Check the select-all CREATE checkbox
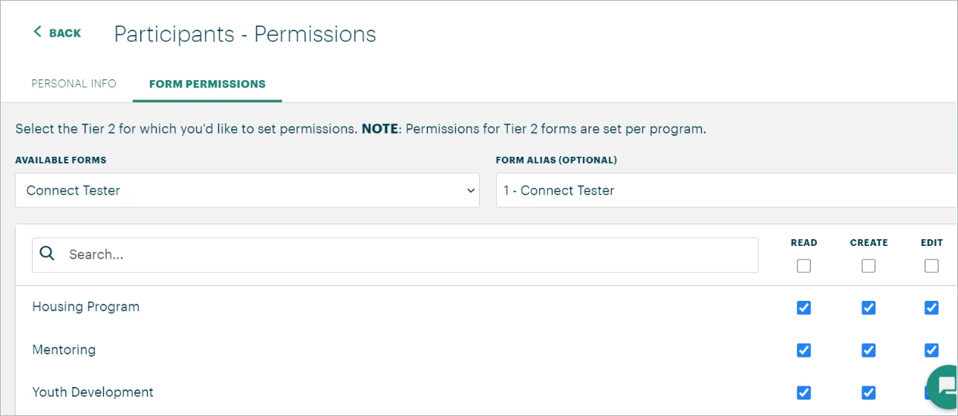This screenshot has height=416, width=958. (x=869, y=266)
